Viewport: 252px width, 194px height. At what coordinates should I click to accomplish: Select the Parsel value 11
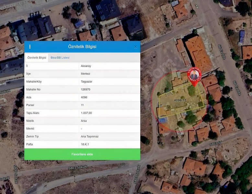(82, 105)
